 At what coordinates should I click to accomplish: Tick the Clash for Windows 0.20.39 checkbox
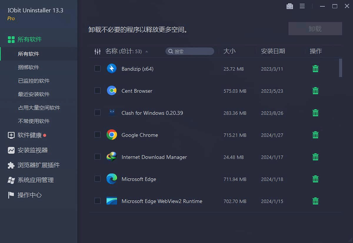[x=97, y=113]
